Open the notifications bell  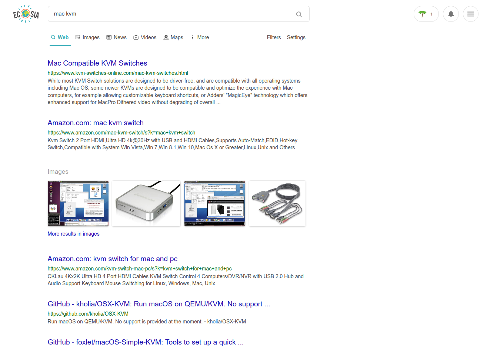[451, 14]
